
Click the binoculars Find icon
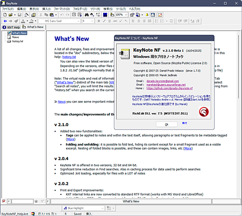87,15
